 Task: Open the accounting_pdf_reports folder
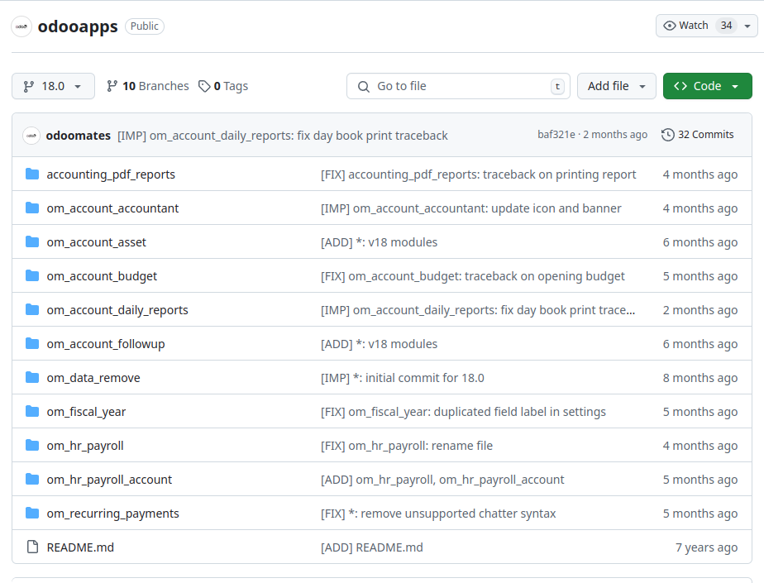[111, 174]
